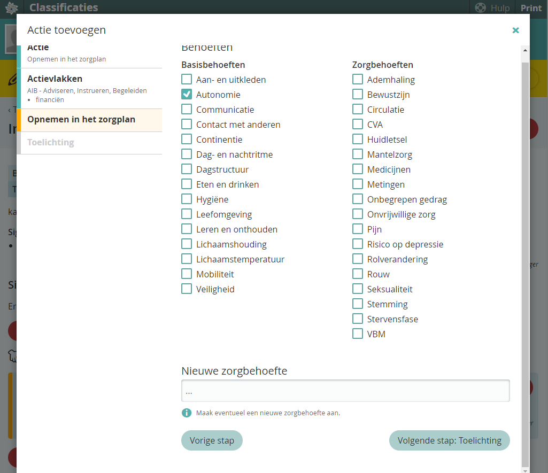Select the Pijn care need checkbox
Image resolution: width=548 pixels, height=473 pixels.
[358, 229]
